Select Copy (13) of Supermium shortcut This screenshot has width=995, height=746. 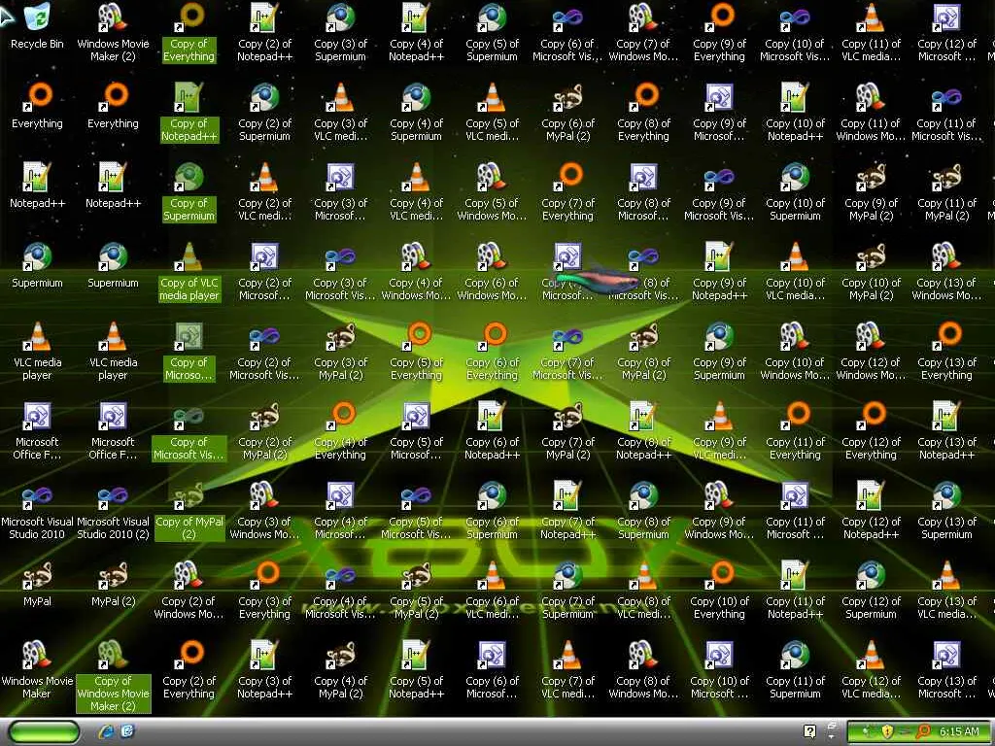(946, 511)
